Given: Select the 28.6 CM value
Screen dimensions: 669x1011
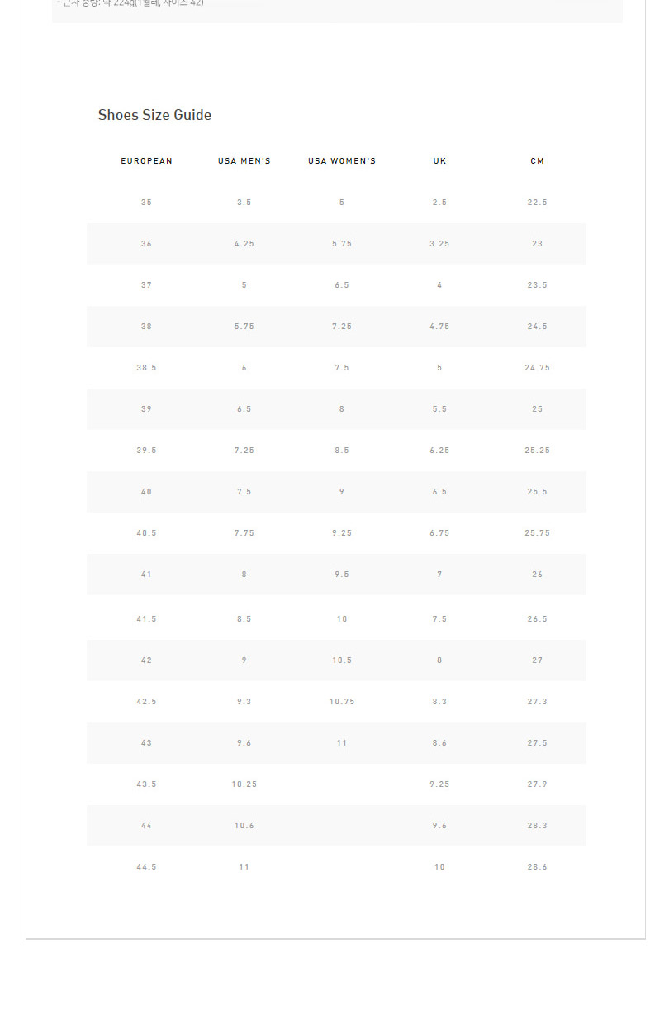Looking at the screenshot, I should coord(538,867).
